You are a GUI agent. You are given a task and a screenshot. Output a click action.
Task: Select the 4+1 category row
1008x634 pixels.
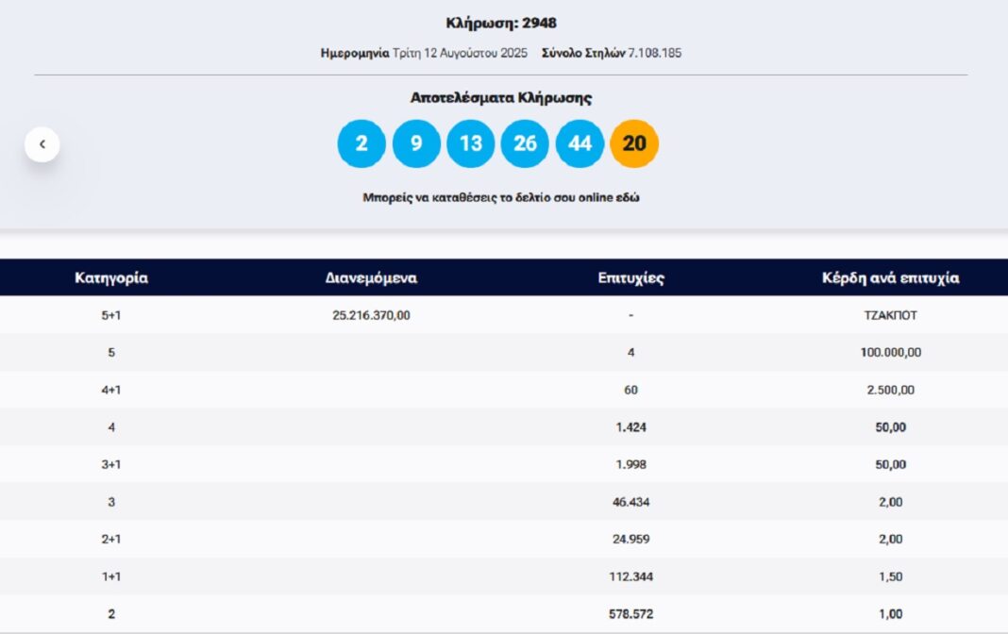(111, 390)
